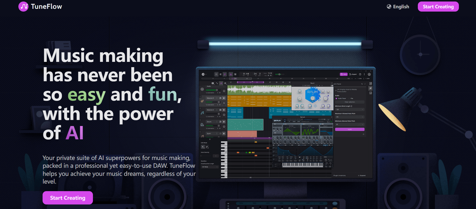Open the Massive X plugin dropdown on track 2

point(212,98)
